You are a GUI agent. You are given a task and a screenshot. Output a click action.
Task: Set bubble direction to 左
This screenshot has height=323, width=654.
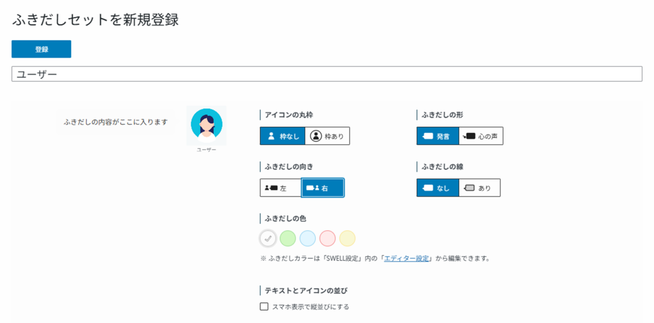[281, 188]
